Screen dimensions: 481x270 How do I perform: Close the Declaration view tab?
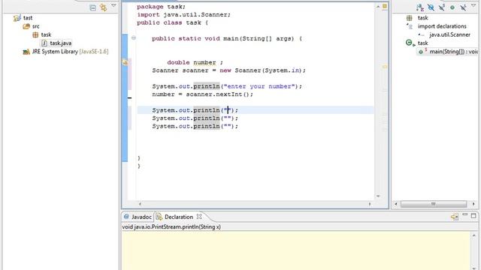[199, 217]
